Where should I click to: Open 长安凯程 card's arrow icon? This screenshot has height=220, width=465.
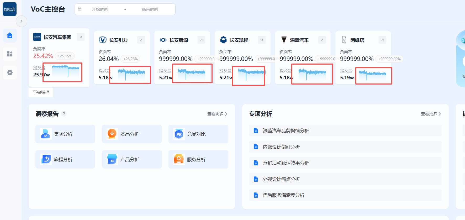(x=262, y=40)
